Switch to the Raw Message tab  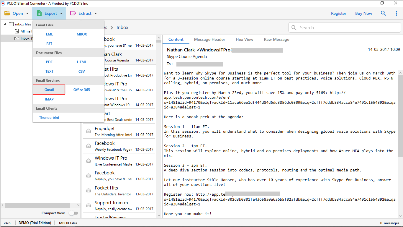pos(276,39)
